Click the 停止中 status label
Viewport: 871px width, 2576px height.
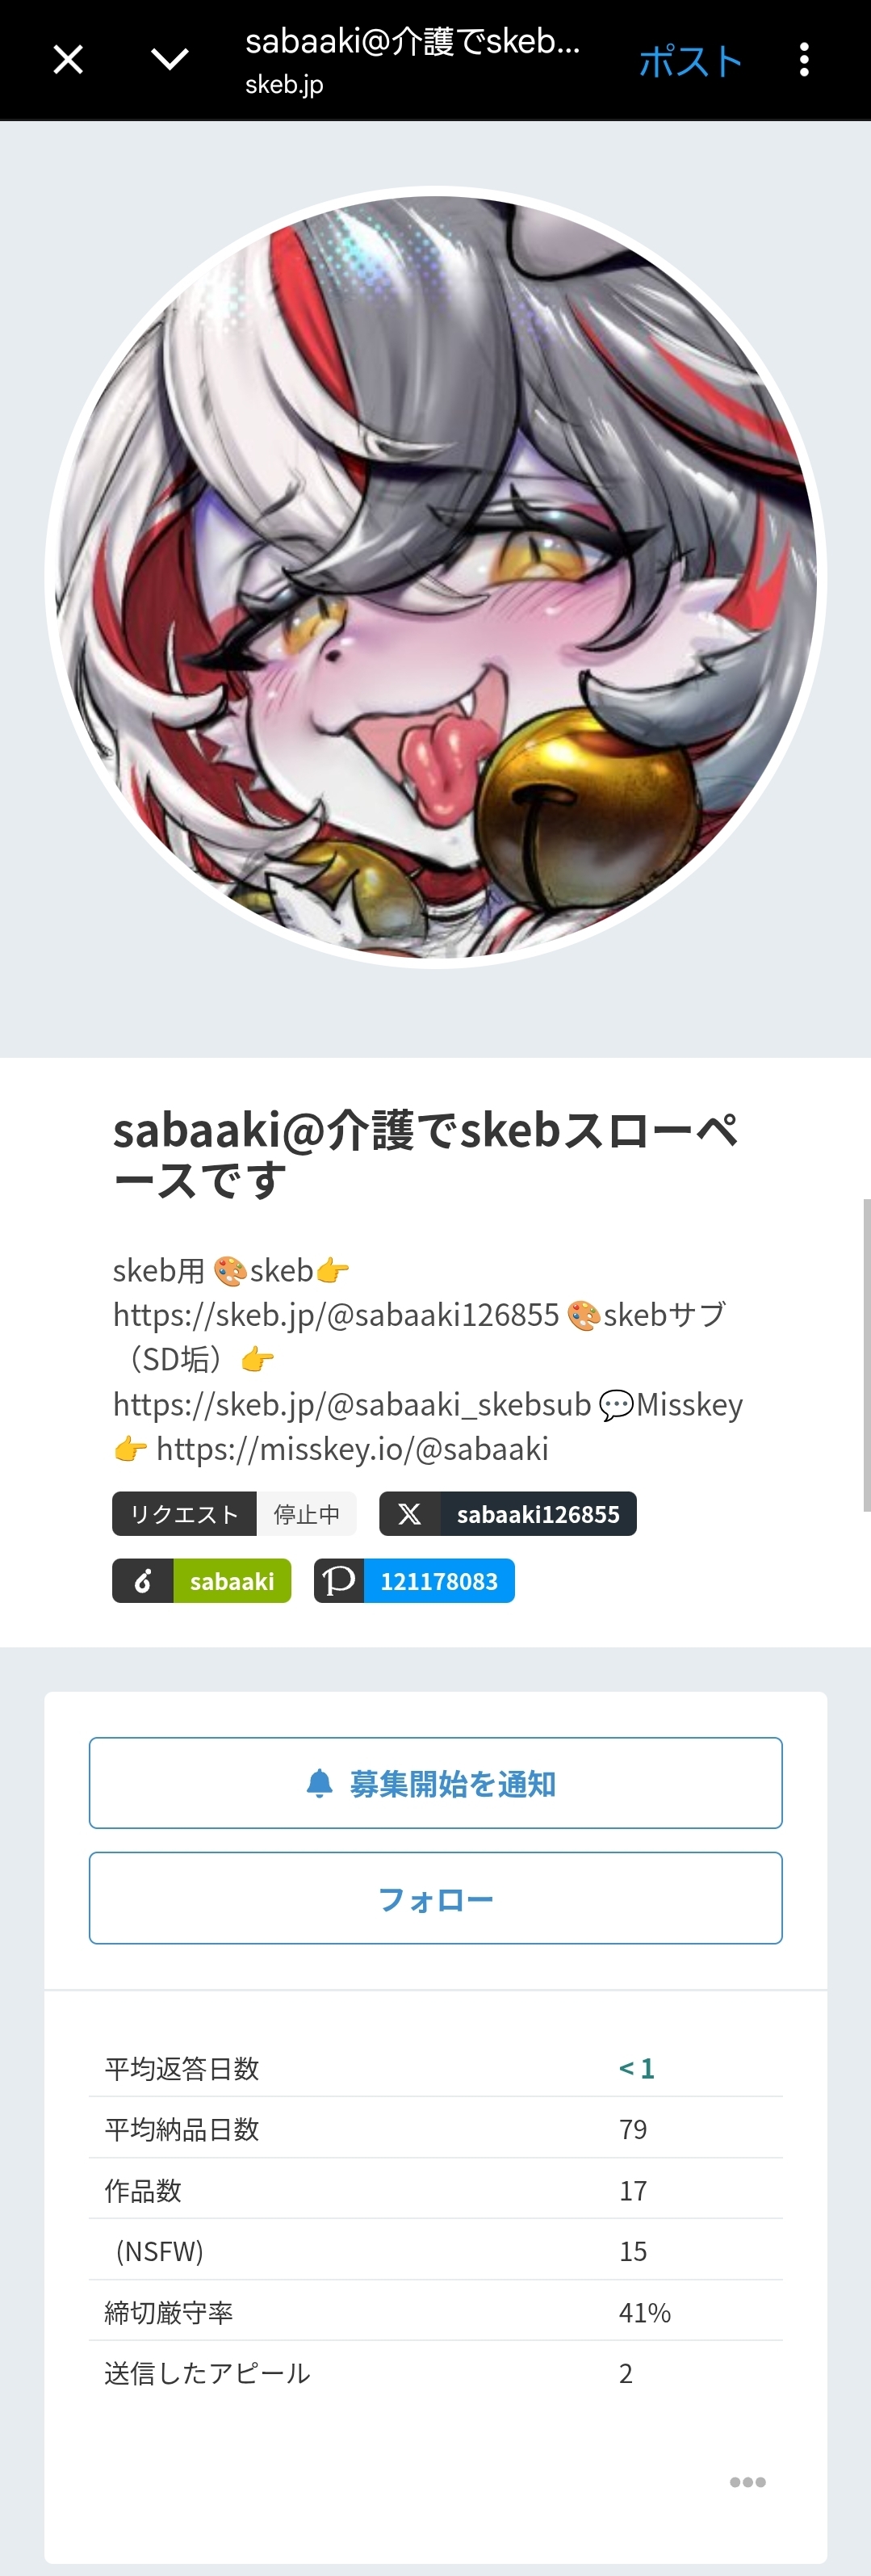pos(307,1514)
